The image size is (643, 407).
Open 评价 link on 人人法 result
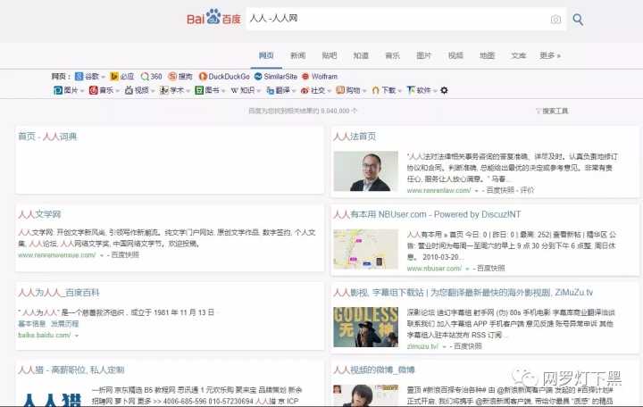[x=528, y=190]
